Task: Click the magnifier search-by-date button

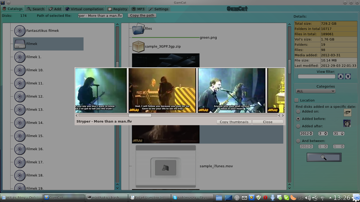Action: [x=324, y=157]
